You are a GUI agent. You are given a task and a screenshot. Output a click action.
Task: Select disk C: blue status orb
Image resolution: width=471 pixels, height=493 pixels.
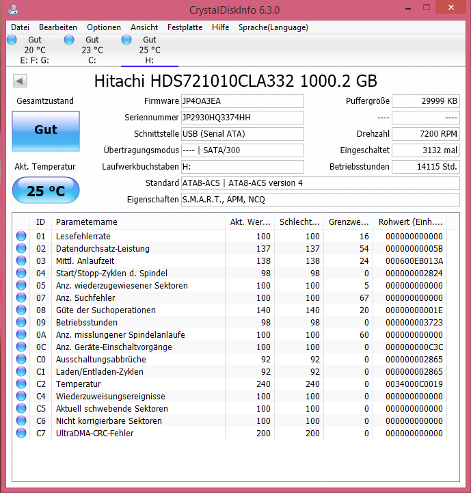pos(69,40)
